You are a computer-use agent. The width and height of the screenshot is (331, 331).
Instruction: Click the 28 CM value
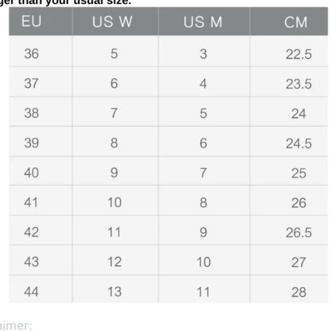coord(299,292)
